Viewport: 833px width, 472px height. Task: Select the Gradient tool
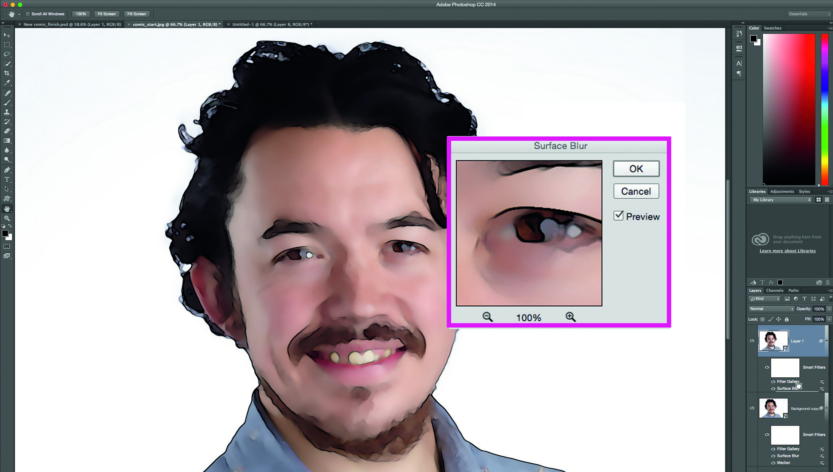[x=7, y=140]
